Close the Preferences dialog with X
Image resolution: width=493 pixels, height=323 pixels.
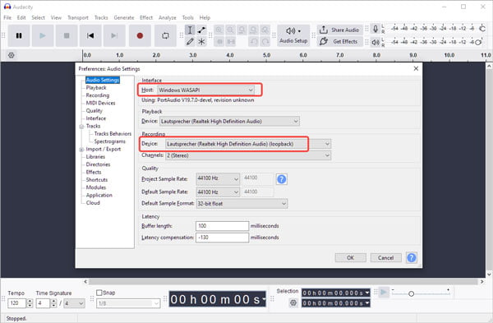[416, 68]
